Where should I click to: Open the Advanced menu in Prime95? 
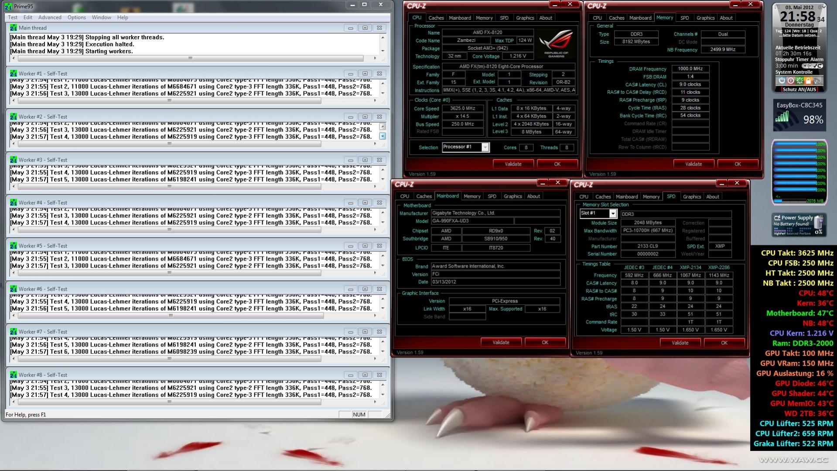[50, 17]
